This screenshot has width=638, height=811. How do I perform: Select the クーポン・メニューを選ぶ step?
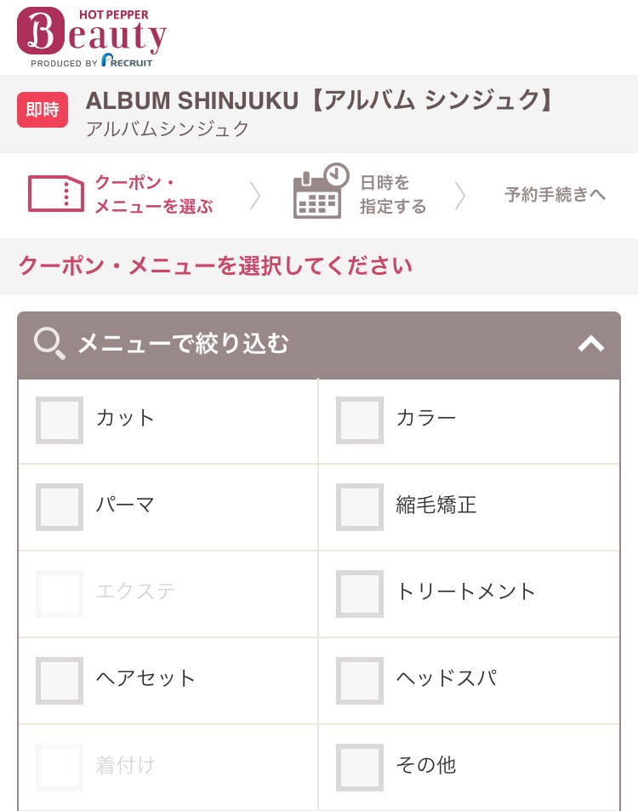153,195
